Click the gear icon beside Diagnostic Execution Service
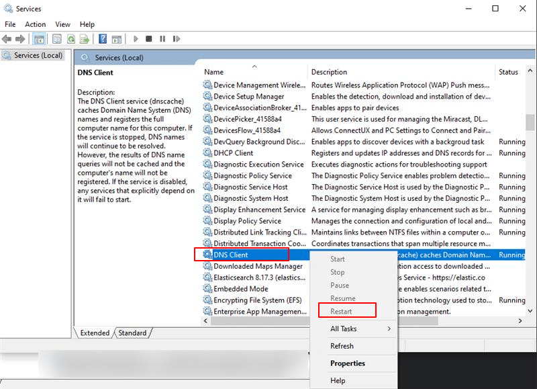Screen dimensions: 537x389 point(207,164)
